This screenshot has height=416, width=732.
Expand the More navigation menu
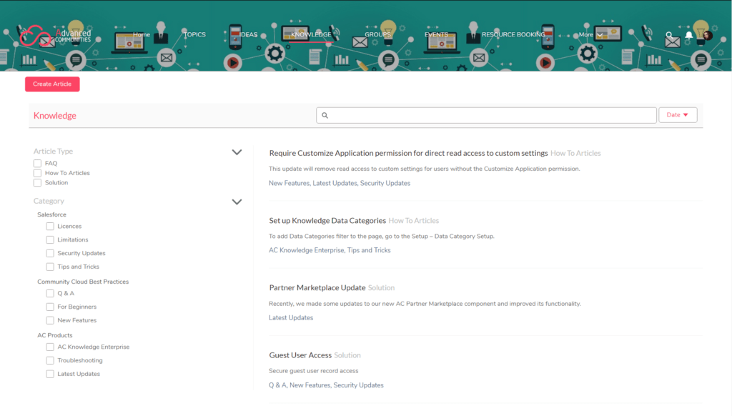[x=590, y=34]
